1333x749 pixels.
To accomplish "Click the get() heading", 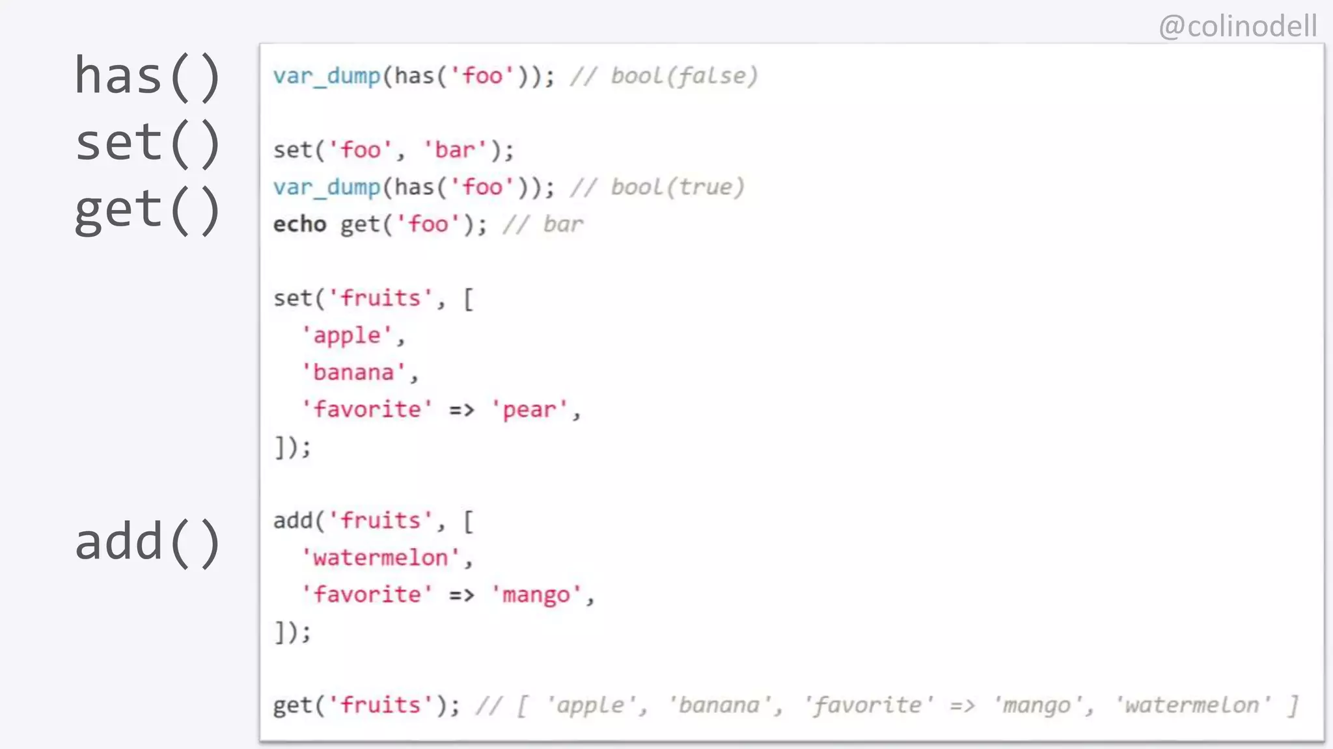I will [x=148, y=210].
